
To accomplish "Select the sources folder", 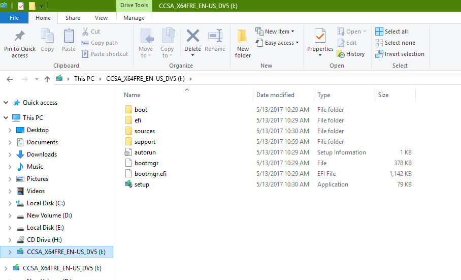I will point(140,131).
